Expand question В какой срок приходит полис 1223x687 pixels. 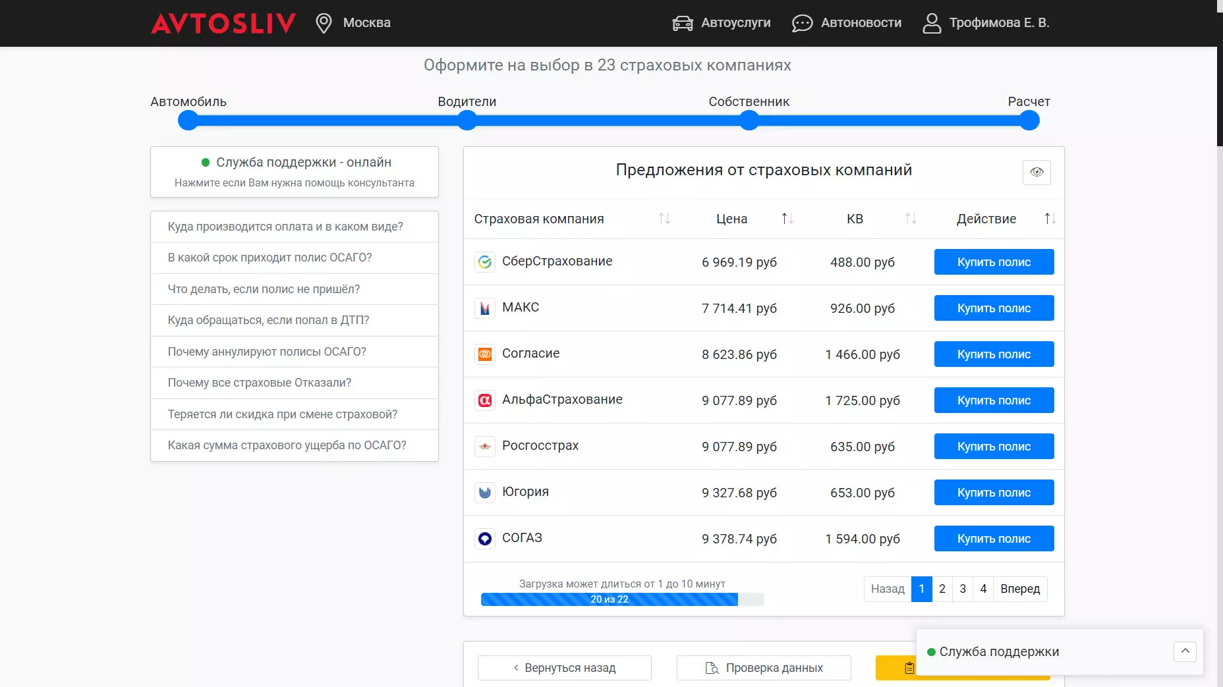tap(295, 258)
